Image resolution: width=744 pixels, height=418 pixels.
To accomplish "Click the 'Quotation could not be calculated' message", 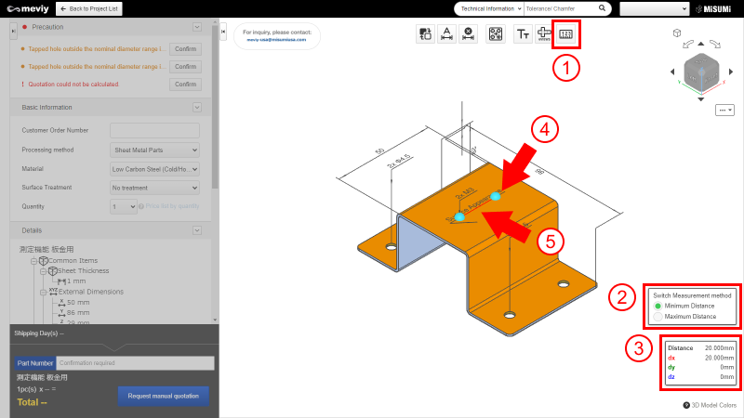I will point(73,85).
